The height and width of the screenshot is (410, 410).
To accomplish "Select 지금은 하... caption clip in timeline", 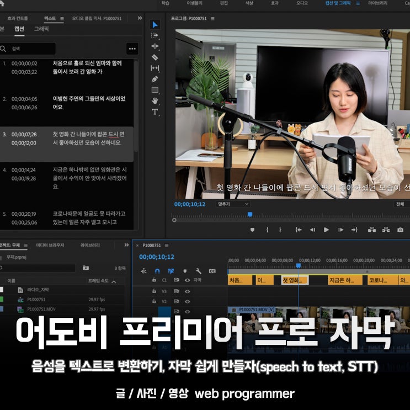I will 345,280.
